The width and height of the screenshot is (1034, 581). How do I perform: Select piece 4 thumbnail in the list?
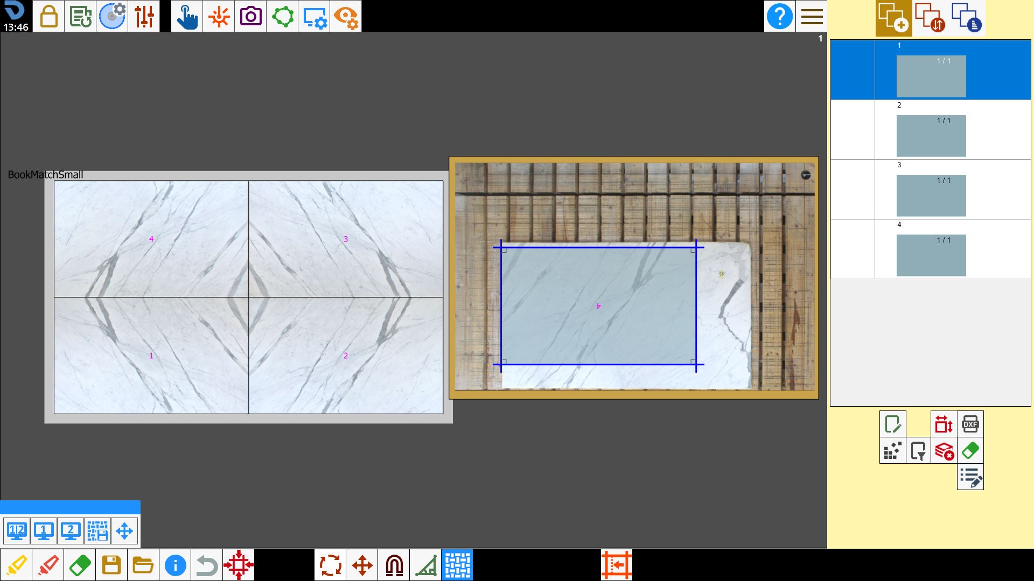(931, 255)
